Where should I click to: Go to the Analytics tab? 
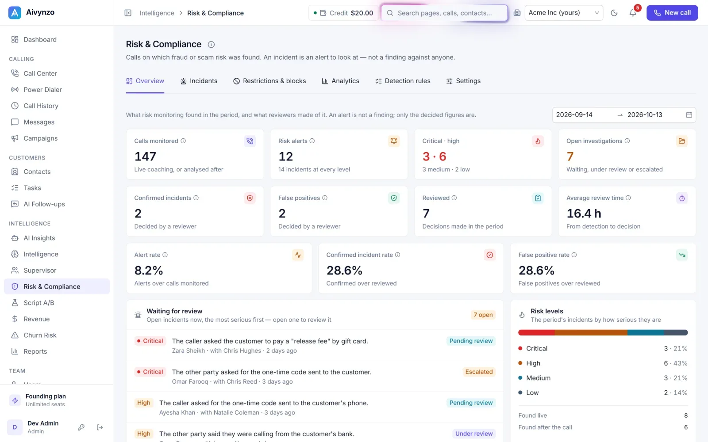tap(340, 81)
